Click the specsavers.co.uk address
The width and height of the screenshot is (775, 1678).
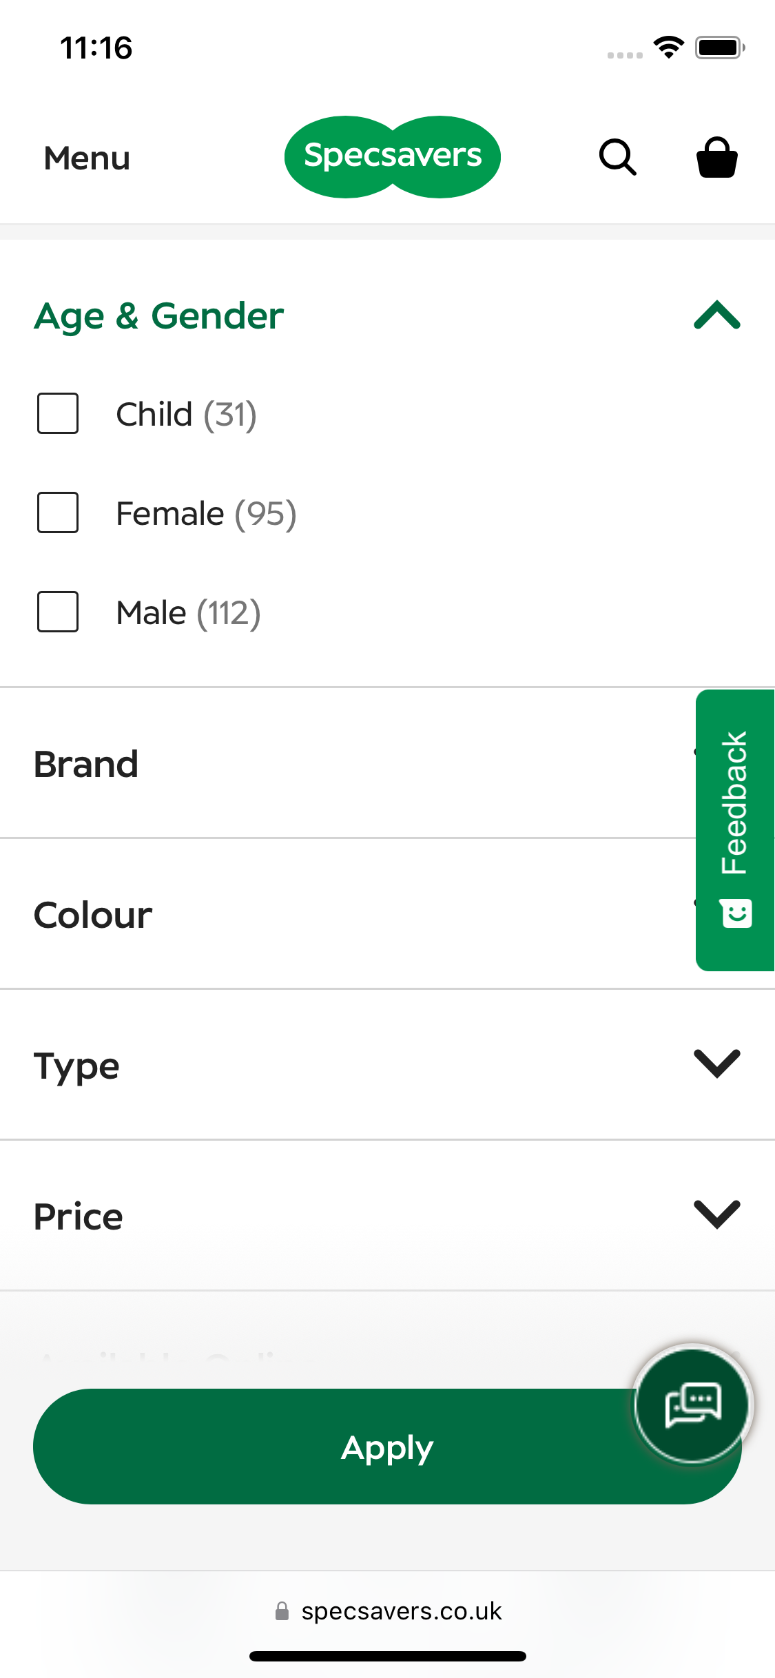(x=401, y=1611)
